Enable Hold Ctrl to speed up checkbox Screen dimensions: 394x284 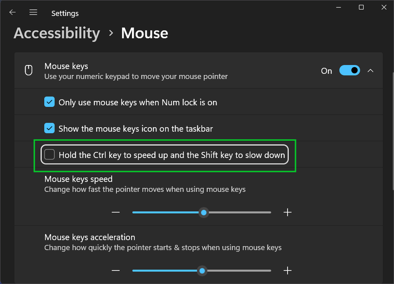coord(50,154)
